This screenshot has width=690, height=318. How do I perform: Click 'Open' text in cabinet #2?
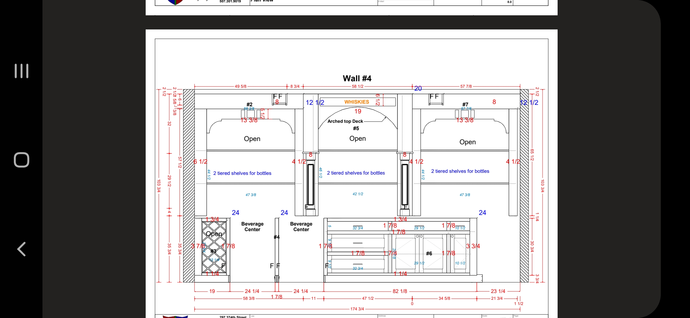pyautogui.click(x=252, y=139)
